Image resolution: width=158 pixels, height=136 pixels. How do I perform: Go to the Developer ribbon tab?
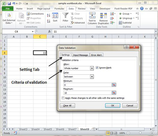[105, 9]
